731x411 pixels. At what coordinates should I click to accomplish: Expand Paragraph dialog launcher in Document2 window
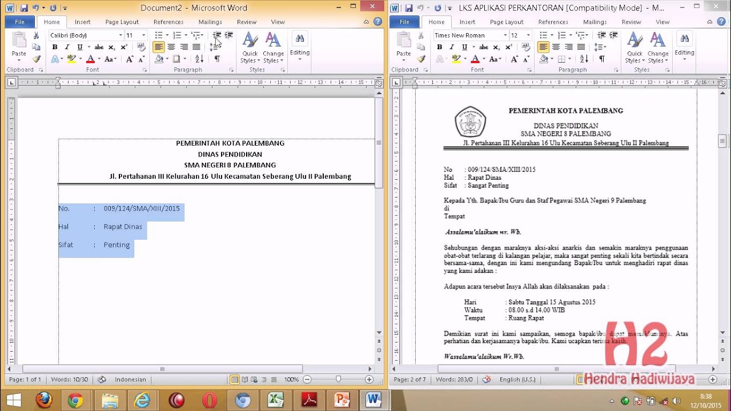pyautogui.click(x=231, y=70)
